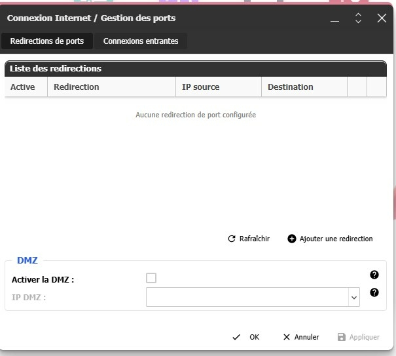Image resolution: width=396 pixels, height=356 pixels.
Task: Enable the Activer la DMZ checkbox
Action: pos(151,278)
